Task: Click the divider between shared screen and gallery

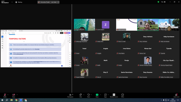Action: [72, 48]
